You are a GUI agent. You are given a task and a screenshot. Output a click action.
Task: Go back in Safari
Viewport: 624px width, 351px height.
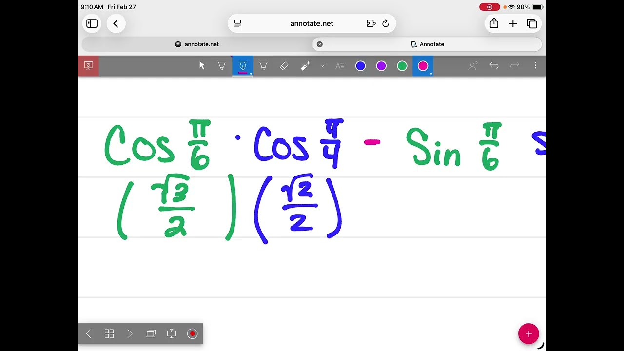[x=116, y=23]
